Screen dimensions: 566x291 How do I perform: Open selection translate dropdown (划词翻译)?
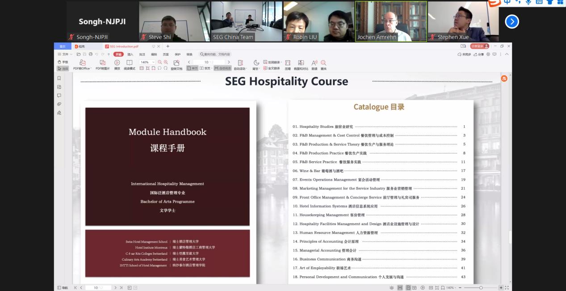click(273, 62)
